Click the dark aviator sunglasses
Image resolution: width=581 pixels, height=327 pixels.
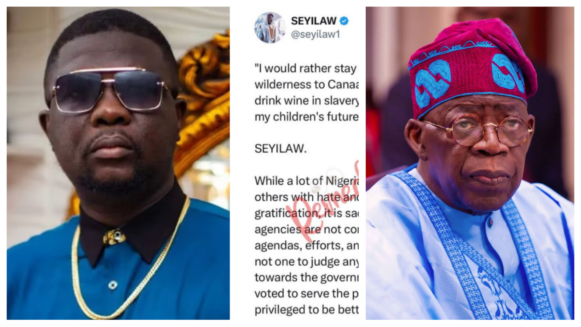point(113,90)
